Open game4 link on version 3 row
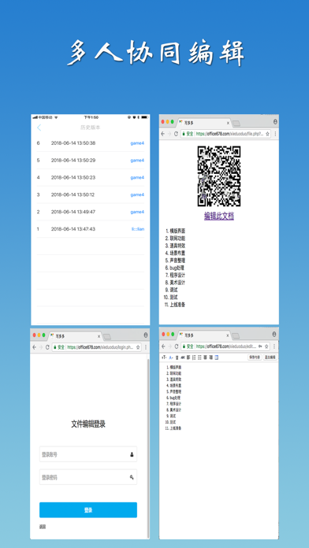Screen dimensions: 309x548 (x=137, y=194)
